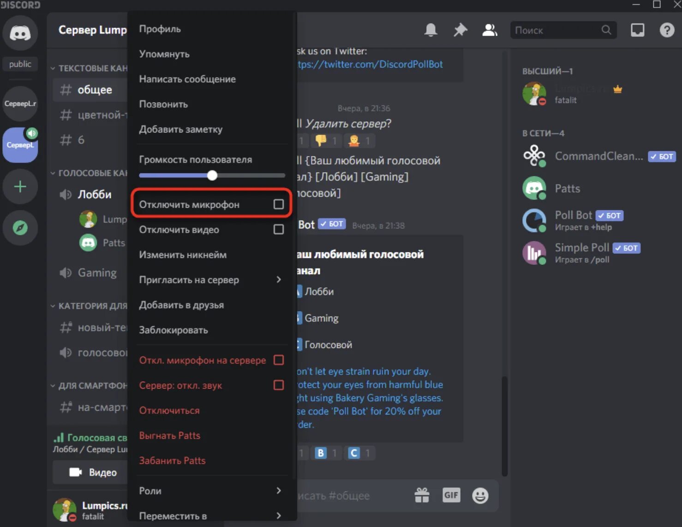Screen dimensions: 682x527
Task: Open notification settings bell icon
Action: tap(431, 30)
